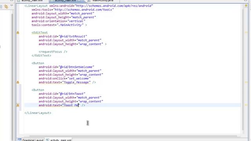This screenshot has width=251, height=141.
Task: Switch to the Graphical Layout bottom tab
Action: [x=31, y=140]
